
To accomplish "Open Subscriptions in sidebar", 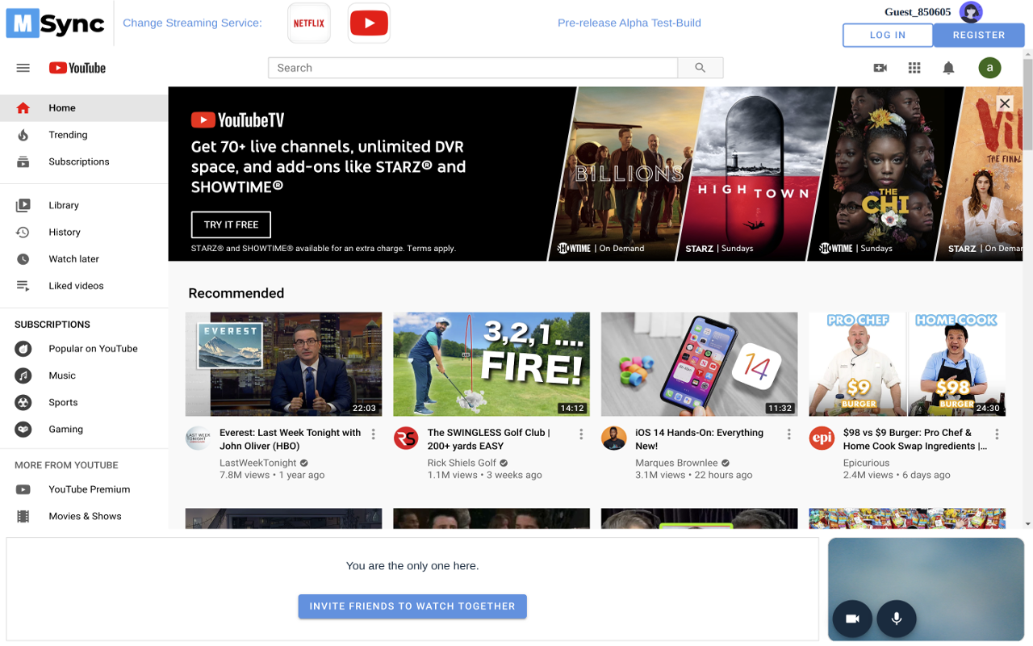I will (x=84, y=161).
